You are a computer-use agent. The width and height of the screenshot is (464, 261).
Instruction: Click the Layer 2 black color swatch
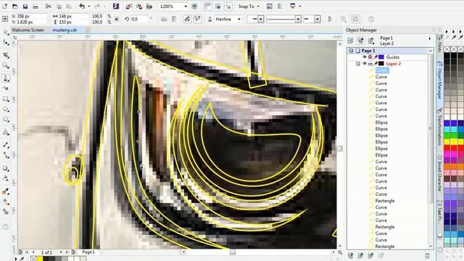click(x=381, y=64)
